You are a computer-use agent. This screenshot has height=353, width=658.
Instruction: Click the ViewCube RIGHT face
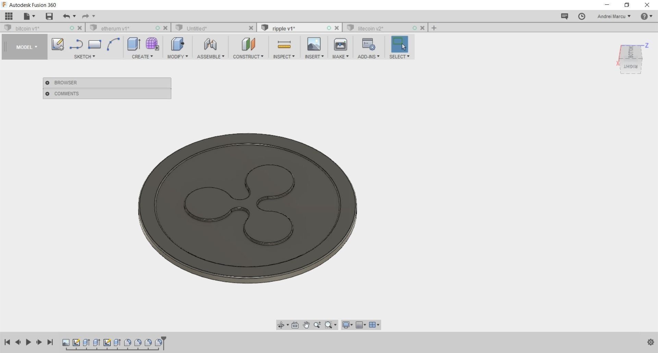631,67
